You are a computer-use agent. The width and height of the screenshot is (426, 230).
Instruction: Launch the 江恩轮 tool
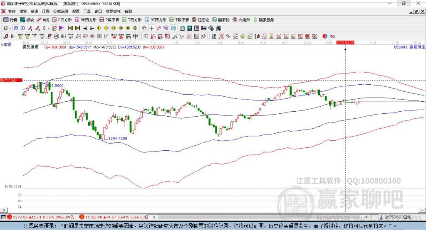coord(201,20)
